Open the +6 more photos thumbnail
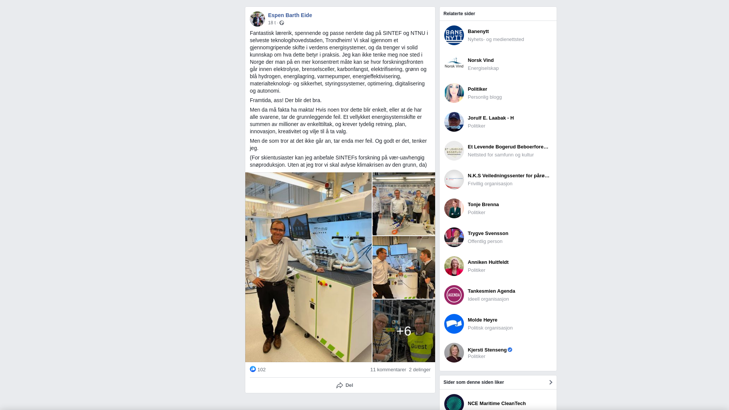Image resolution: width=729 pixels, height=410 pixels. coord(404,331)
